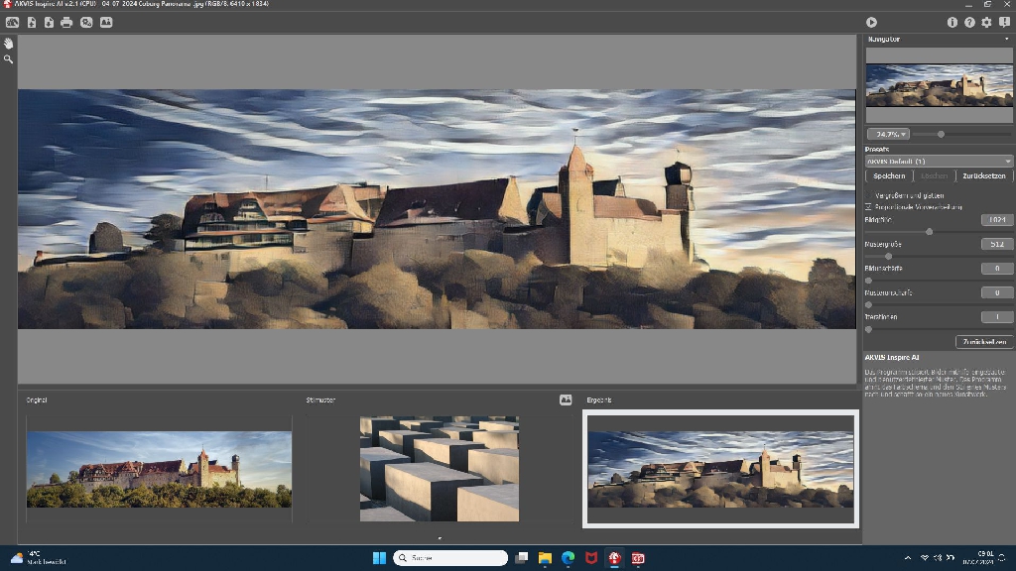Click the Iterationen value field
Viewport: 1016px width, 571px height.
pos(996,317)
